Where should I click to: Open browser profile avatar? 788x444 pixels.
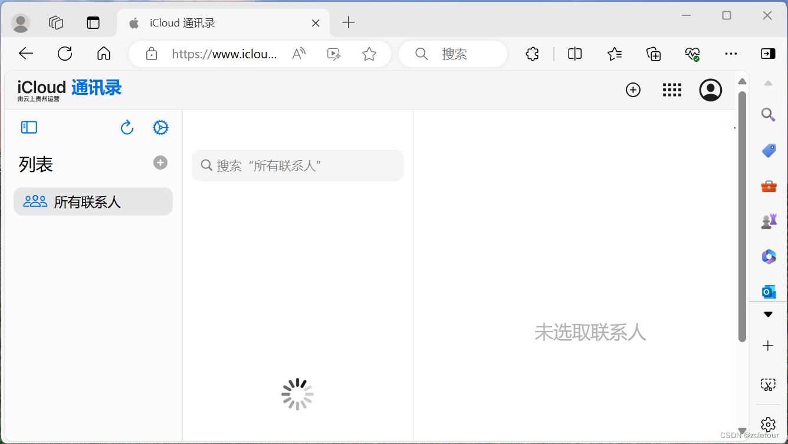coord(21,23)
